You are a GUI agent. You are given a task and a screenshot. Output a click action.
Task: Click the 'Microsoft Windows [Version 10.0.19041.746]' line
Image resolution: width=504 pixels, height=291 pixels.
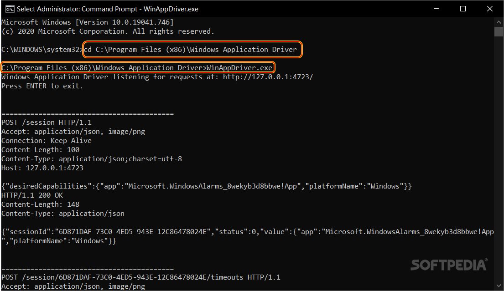(x=88, y=22)
